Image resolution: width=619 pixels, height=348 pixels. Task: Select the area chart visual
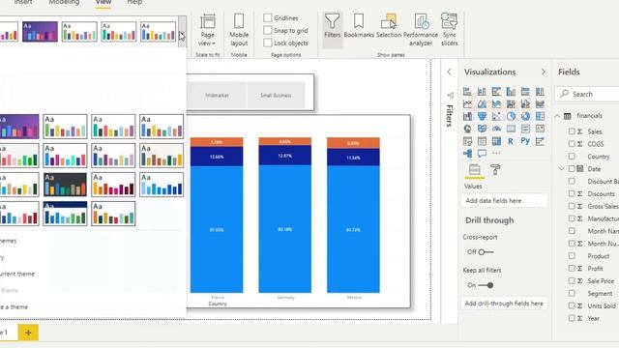click(482, 104)
